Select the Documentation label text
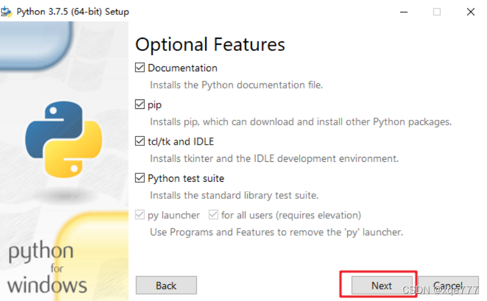The image size is (487, 301). coord(182,68)
